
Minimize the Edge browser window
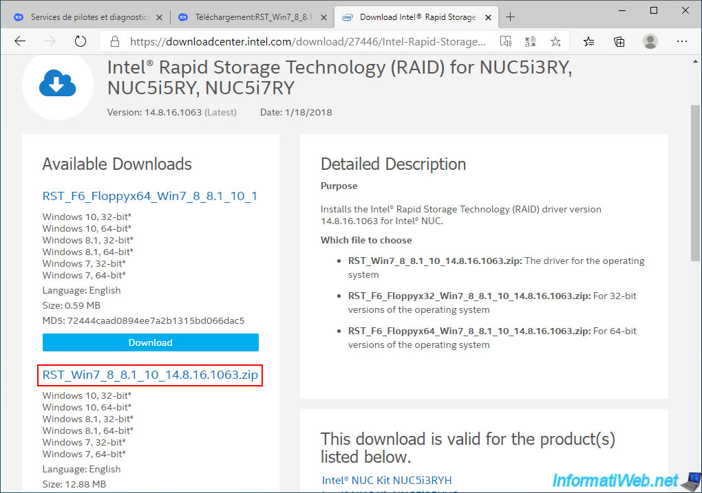click(x=622, y=10)
